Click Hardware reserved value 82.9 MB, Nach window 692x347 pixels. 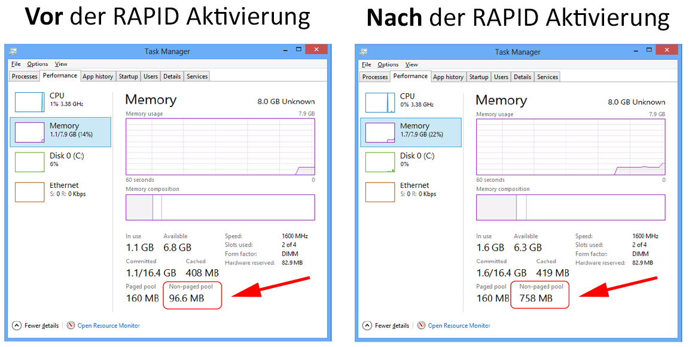point(642,263)
